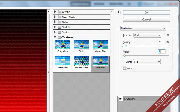Select the Craquelure filter thumbnail
Image resolution: width=180 pixels, height=112 pixels.
point(63,44)
